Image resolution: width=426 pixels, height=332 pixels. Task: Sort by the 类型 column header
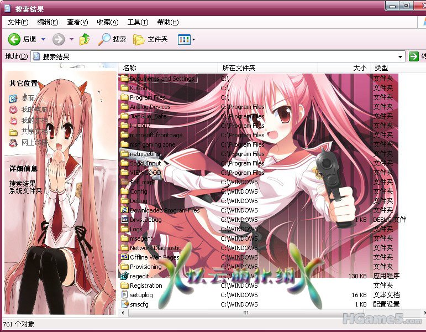398,68
